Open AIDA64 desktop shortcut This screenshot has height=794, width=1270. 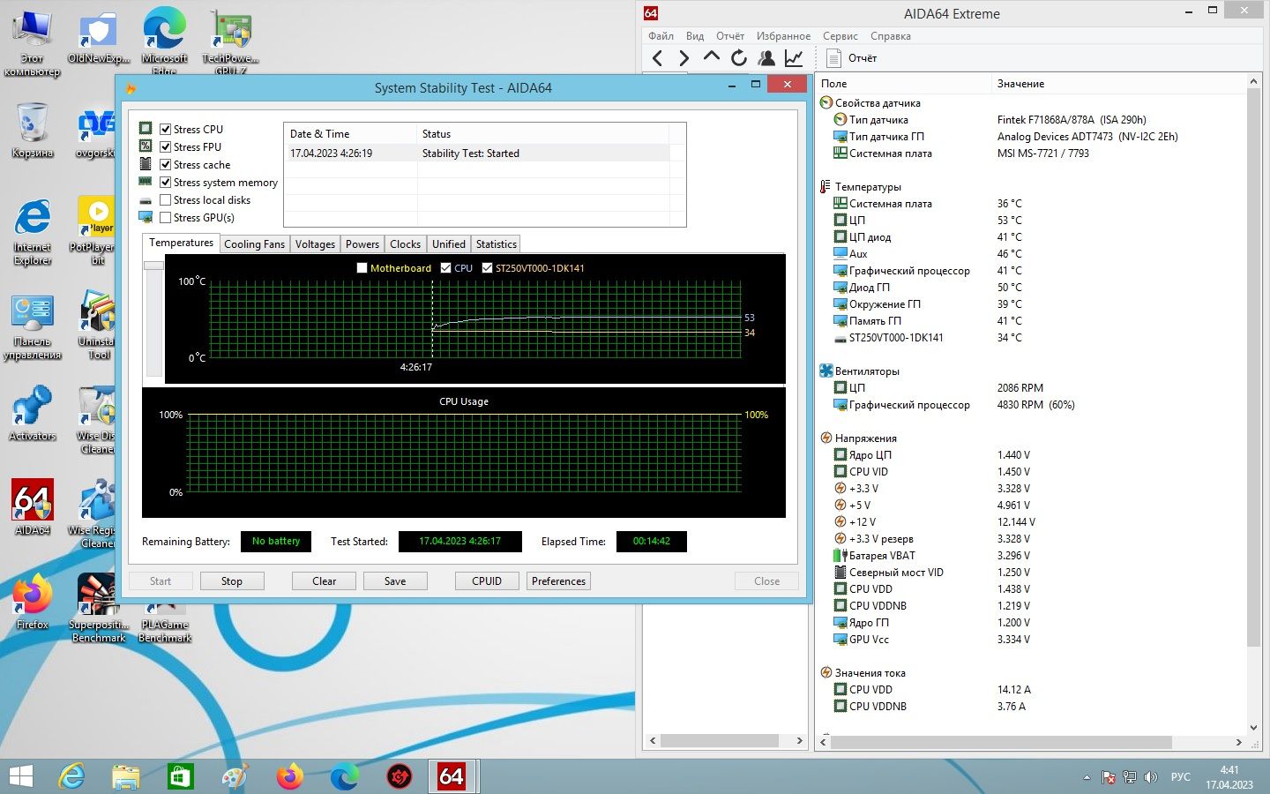coord(33,506)
